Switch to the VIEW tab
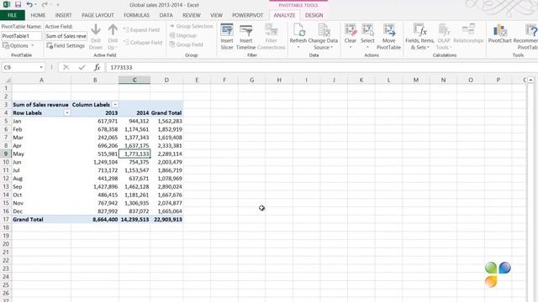 [x=216, y=15]
